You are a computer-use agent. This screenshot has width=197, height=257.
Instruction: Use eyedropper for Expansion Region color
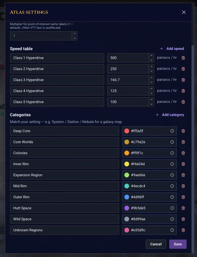[x=172, y=175]
